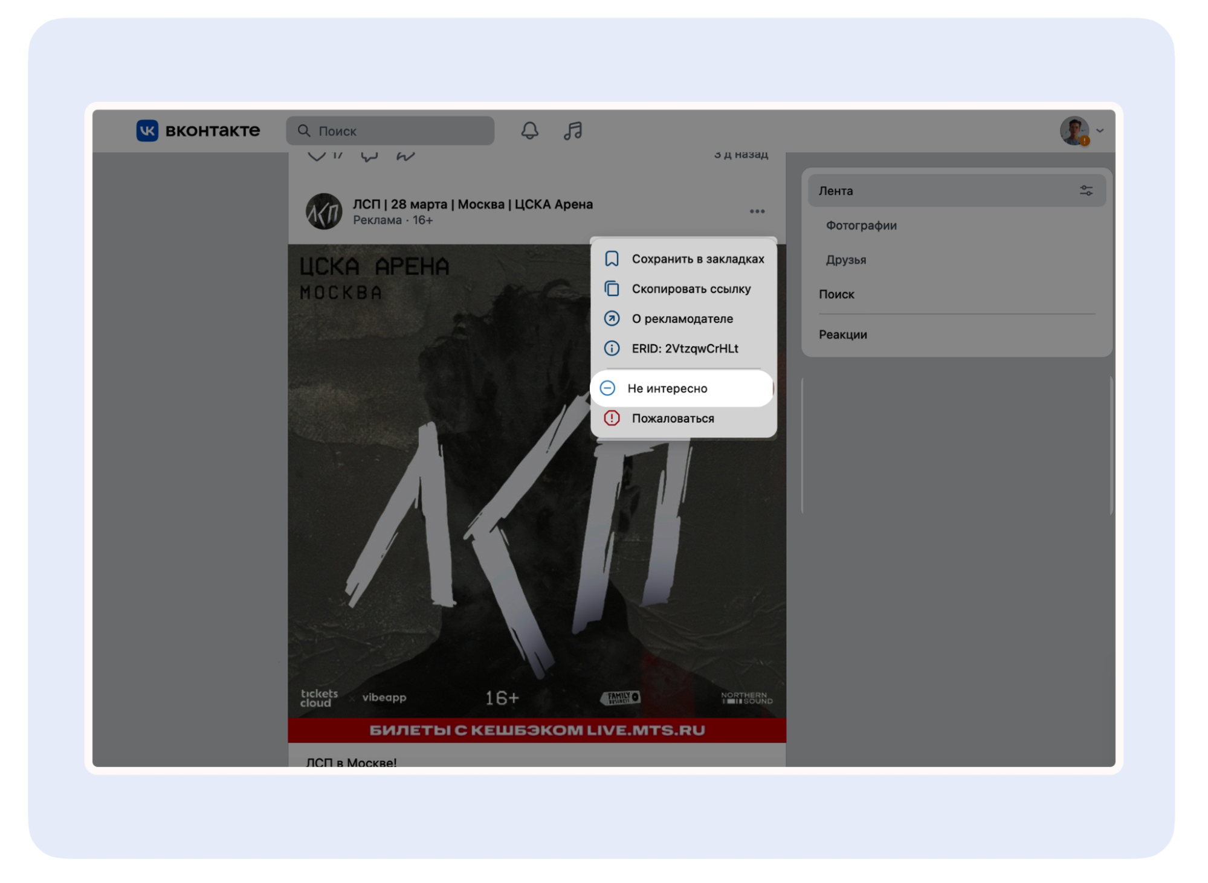Click the 'Билеты с кешбэком live.mts.ru' banner

click(x=537, y=730)
